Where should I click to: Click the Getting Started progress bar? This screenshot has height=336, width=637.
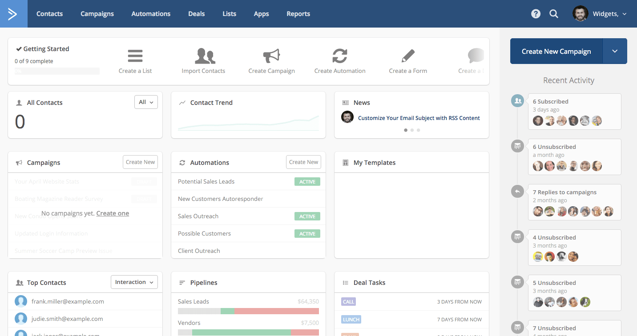[x=56, y=71]
